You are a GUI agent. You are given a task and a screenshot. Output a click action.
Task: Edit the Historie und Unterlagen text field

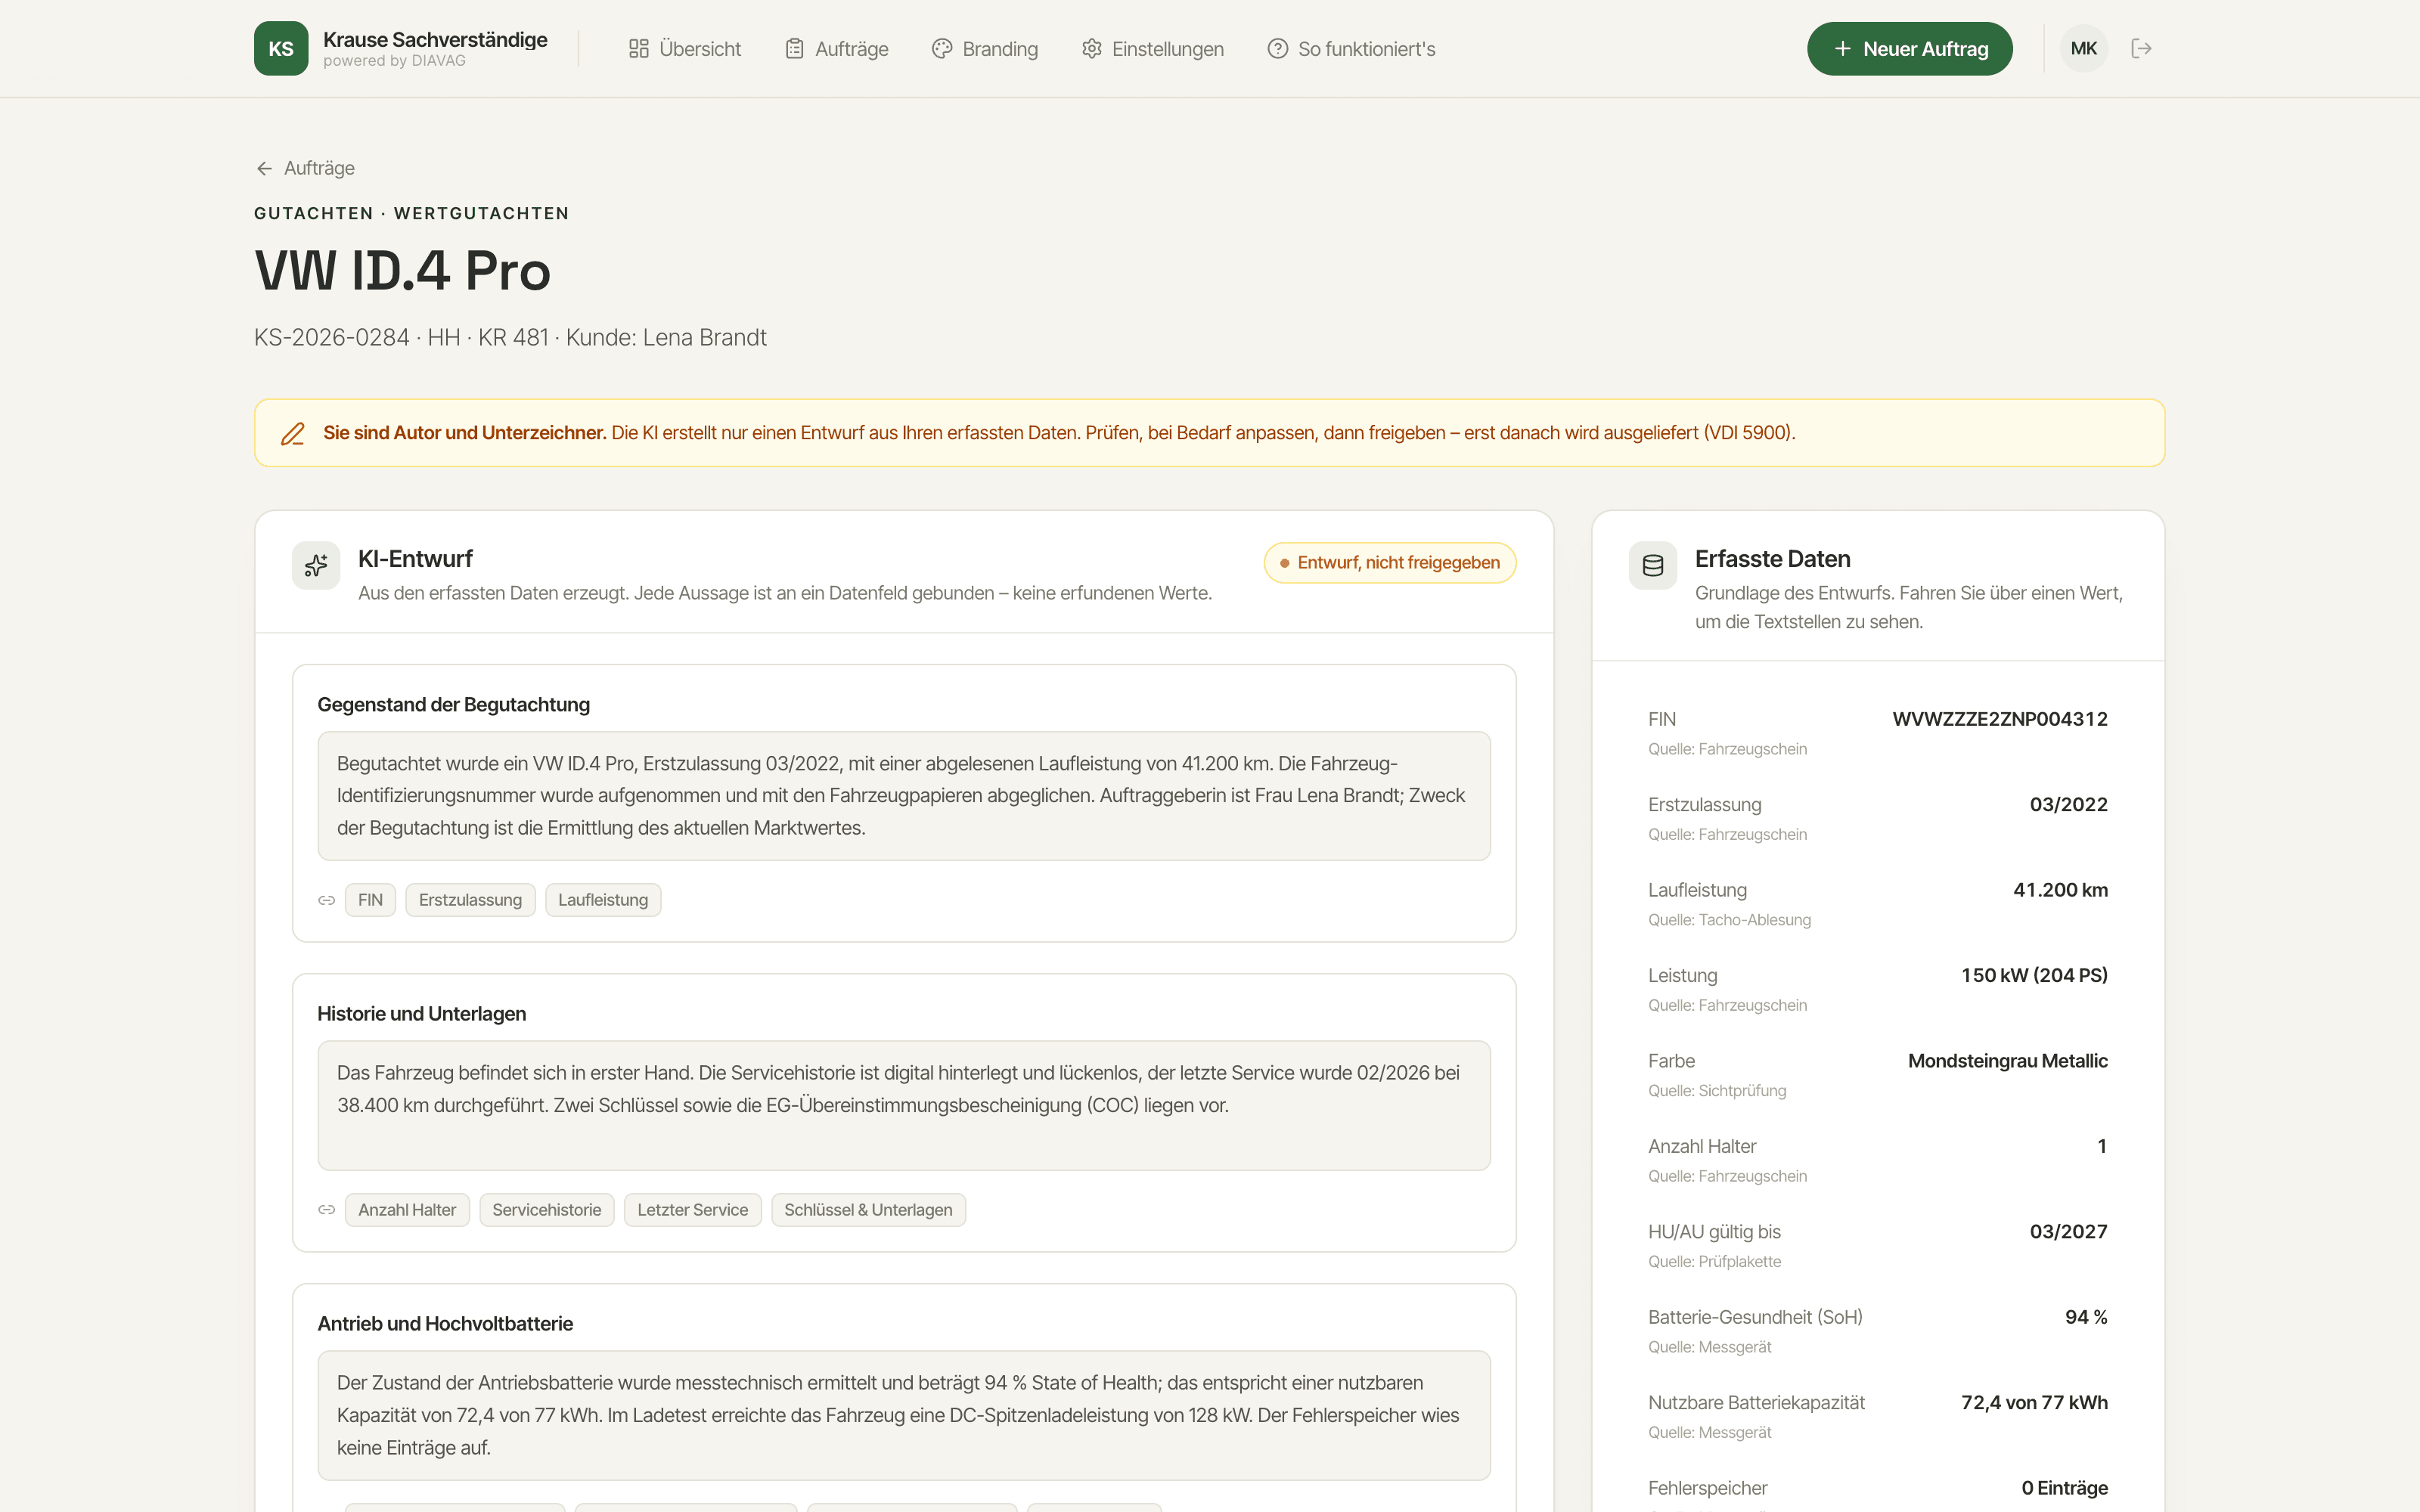tap(904, 1106)
